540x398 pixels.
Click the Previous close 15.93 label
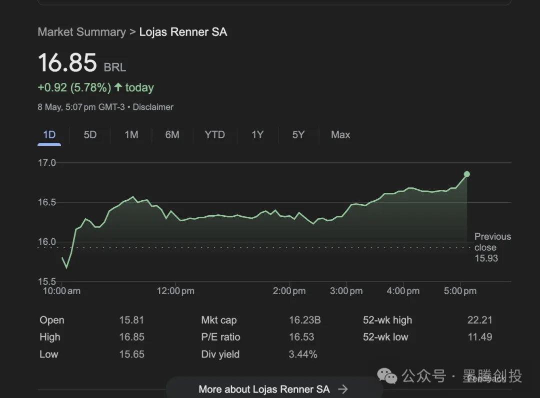click(492, 247)
